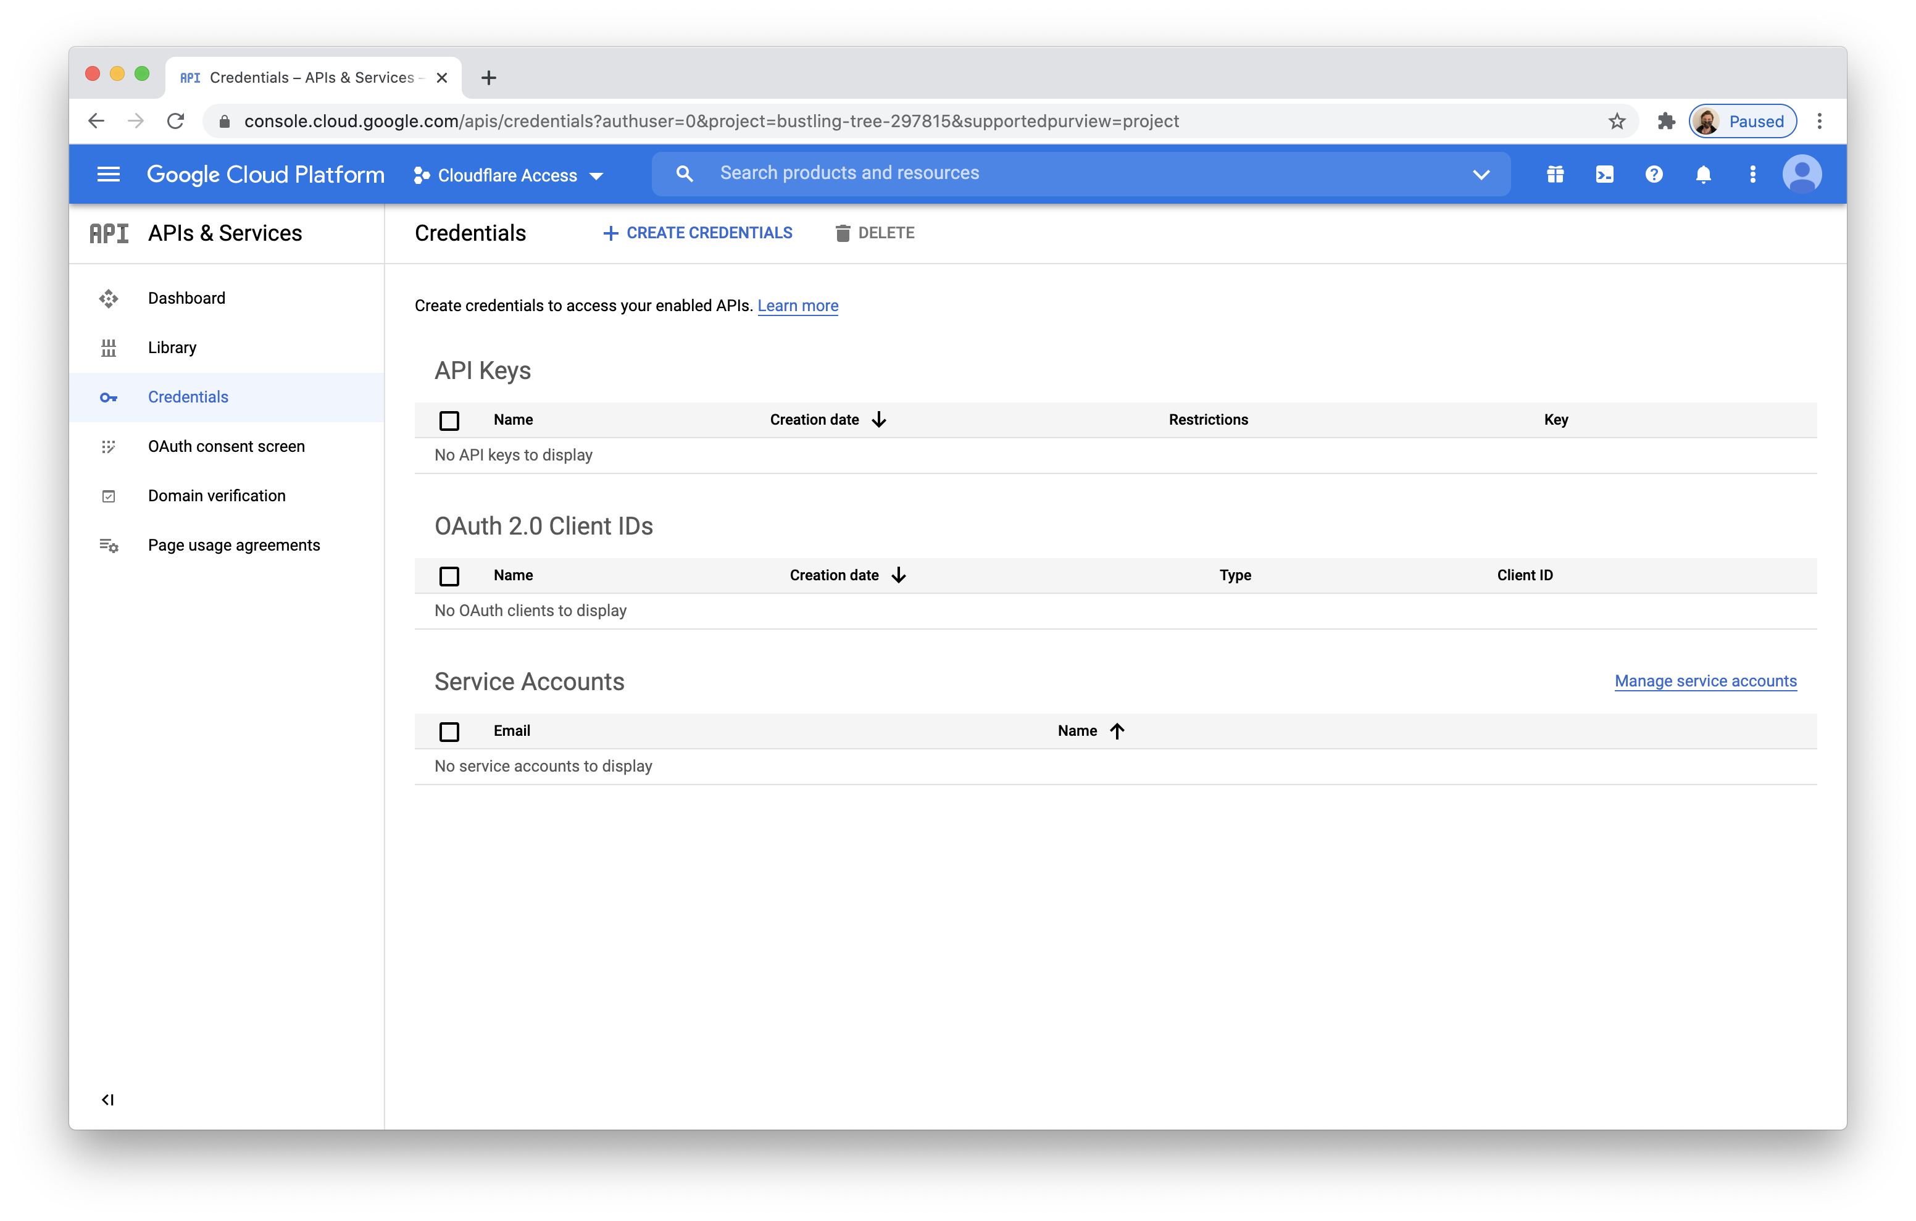Screen dimensions: 1916x1221
Task: Select all OAuth 2.0 Client IDs checkbox
Action: coord(449,575)
